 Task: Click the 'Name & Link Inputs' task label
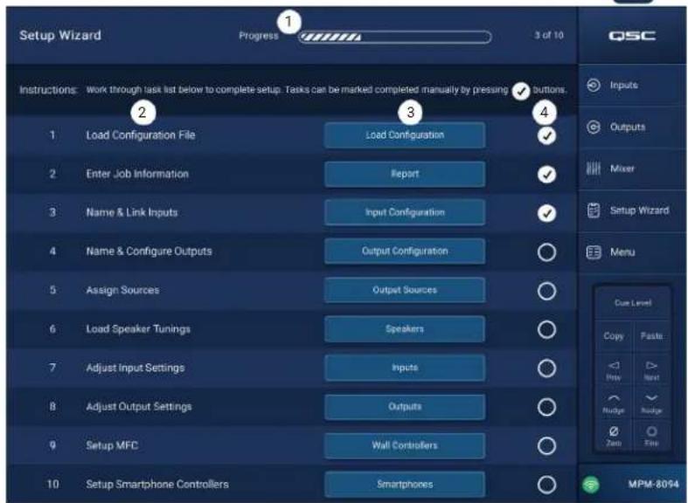[132, 212]
